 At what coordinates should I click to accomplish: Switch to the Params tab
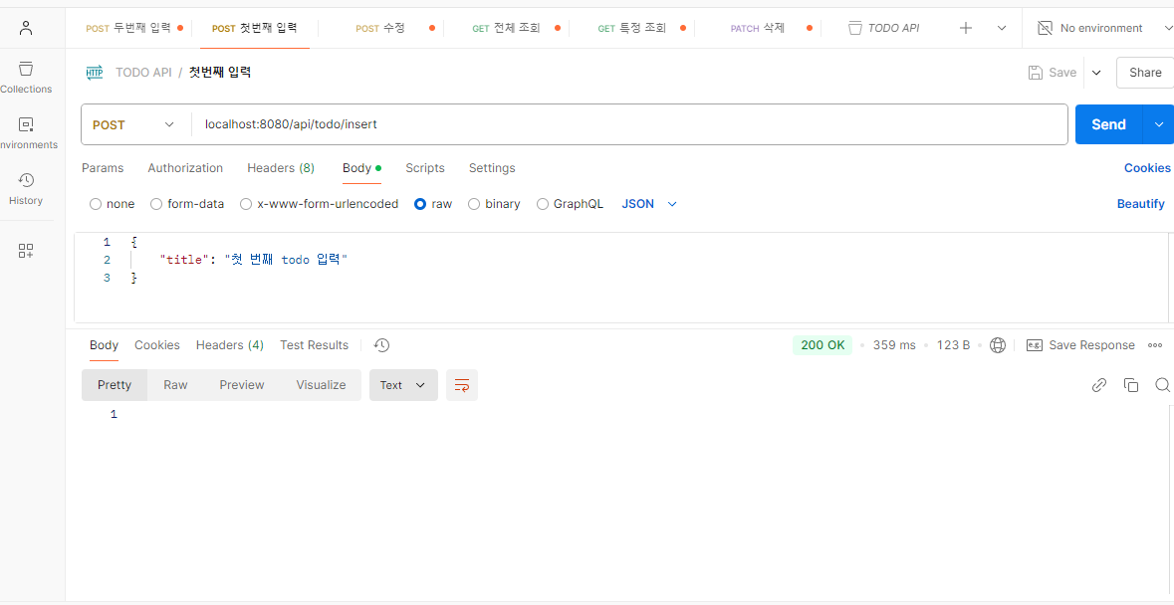click(x=103, y=168)
